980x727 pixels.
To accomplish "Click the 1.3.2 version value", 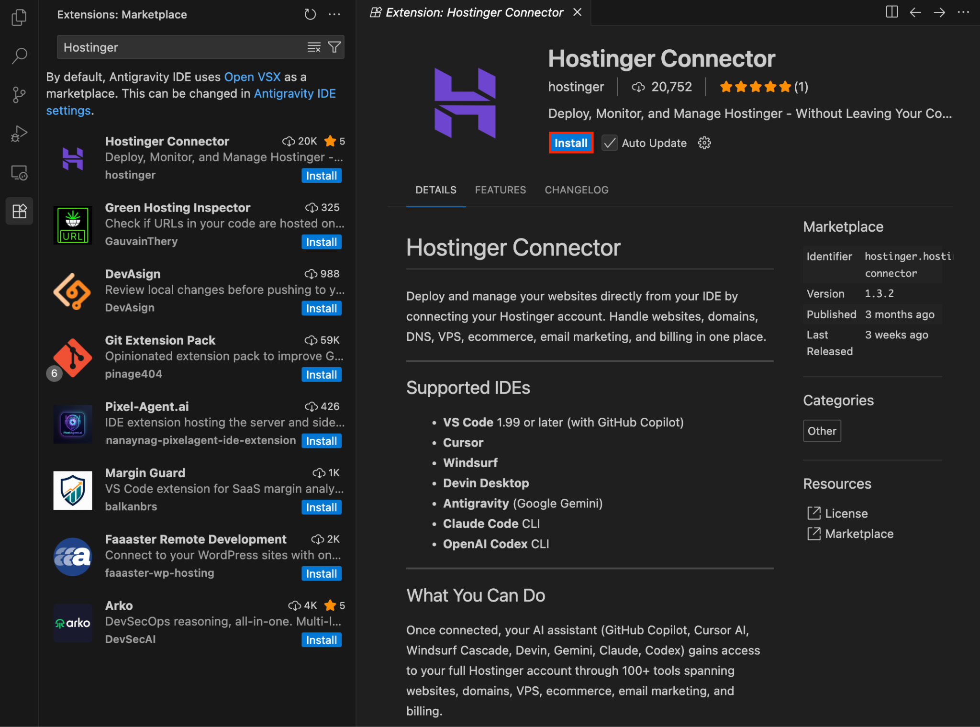I will pyautogui.click(x=879, y=293).
